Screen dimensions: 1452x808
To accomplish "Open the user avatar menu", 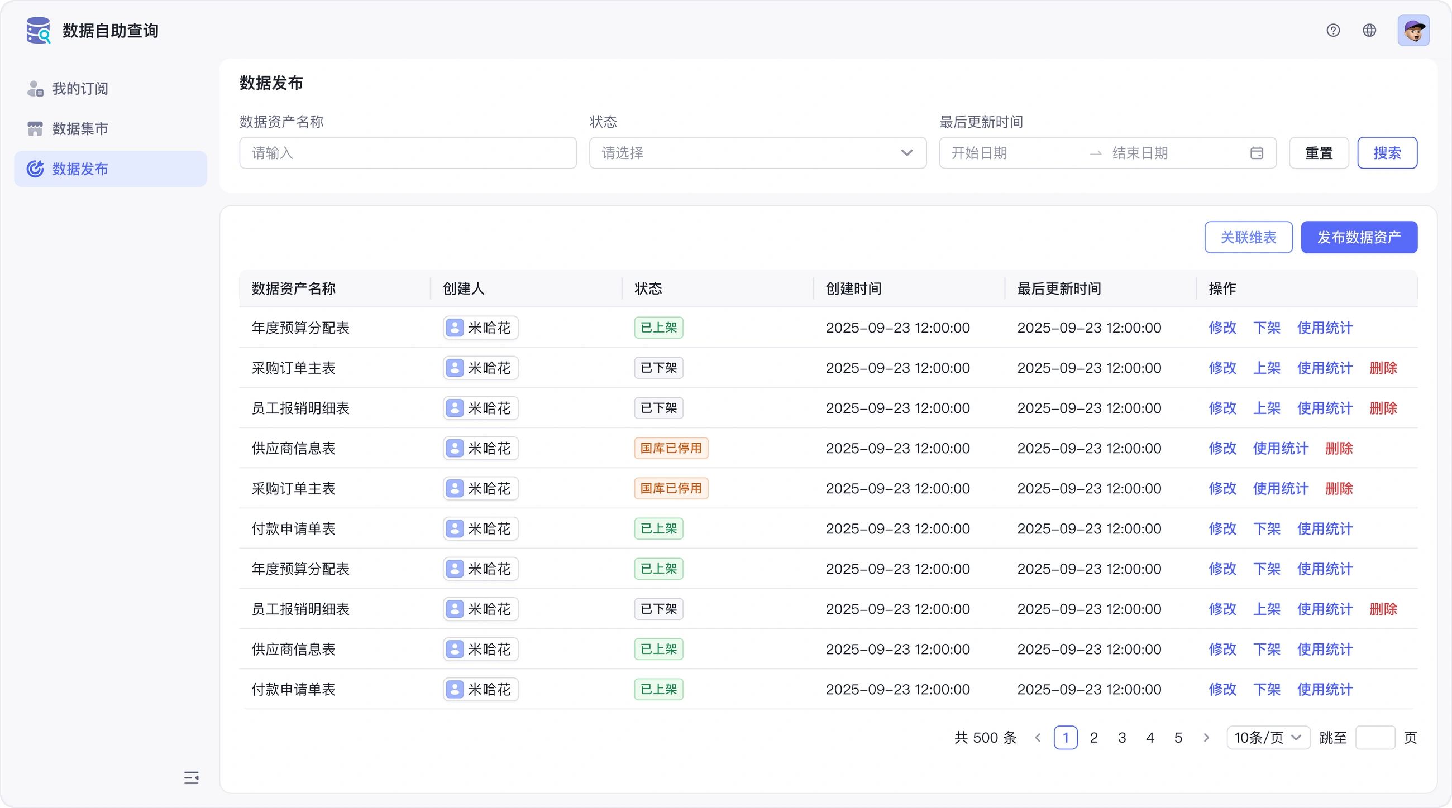I will point(1413,30).
